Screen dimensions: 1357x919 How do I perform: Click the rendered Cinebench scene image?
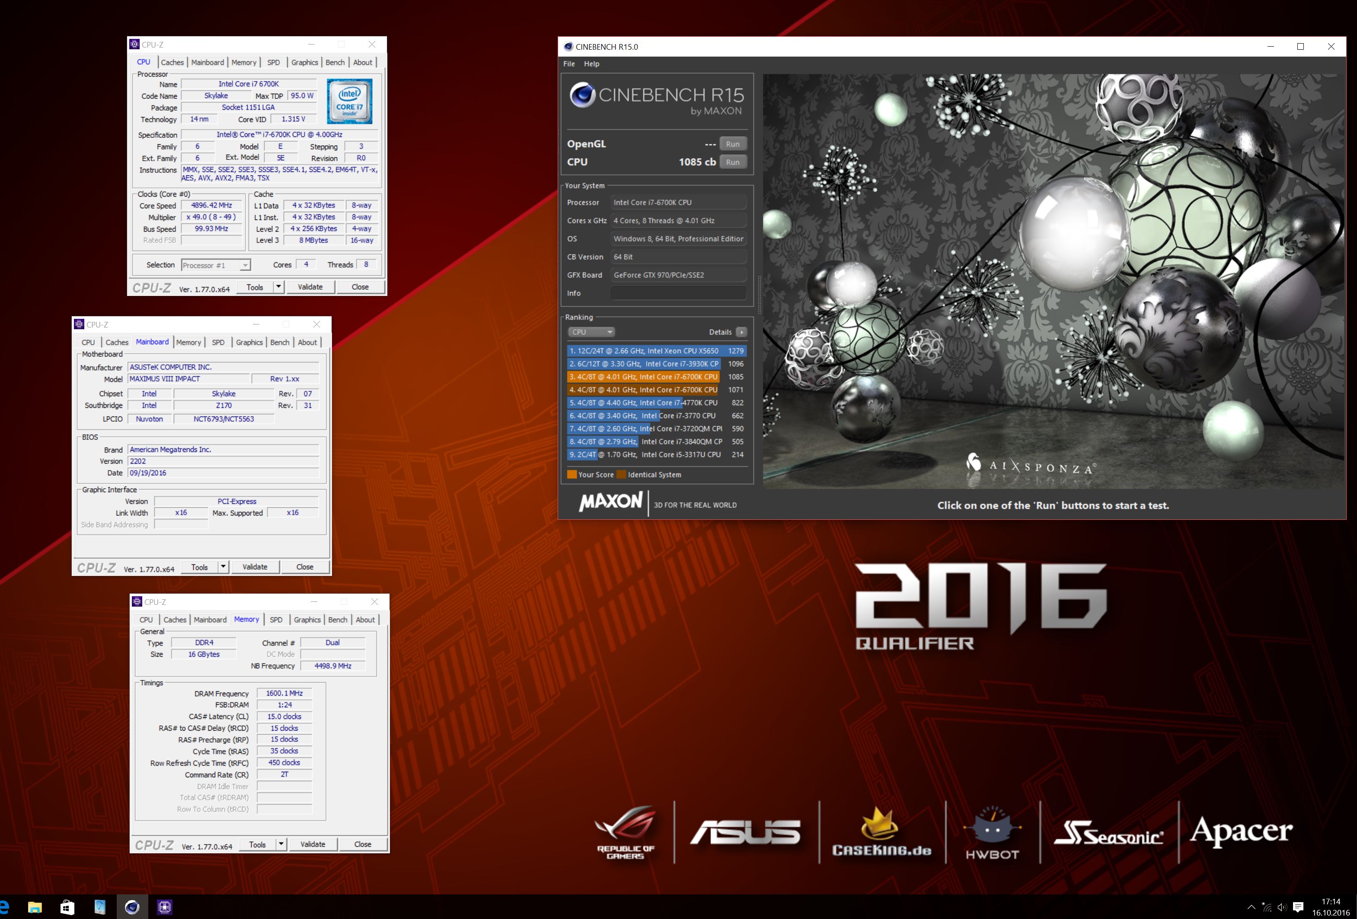tap(1054, 281)
